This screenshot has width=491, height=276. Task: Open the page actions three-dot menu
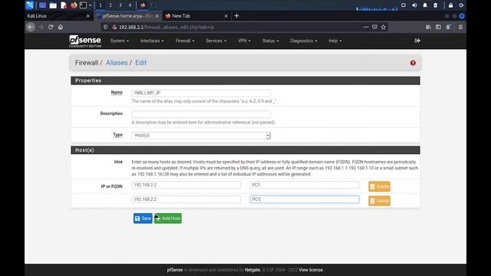click(366, 28)
